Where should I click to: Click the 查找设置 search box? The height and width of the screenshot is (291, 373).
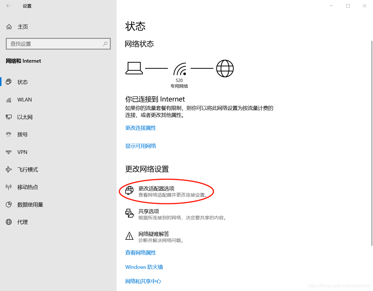58,44
